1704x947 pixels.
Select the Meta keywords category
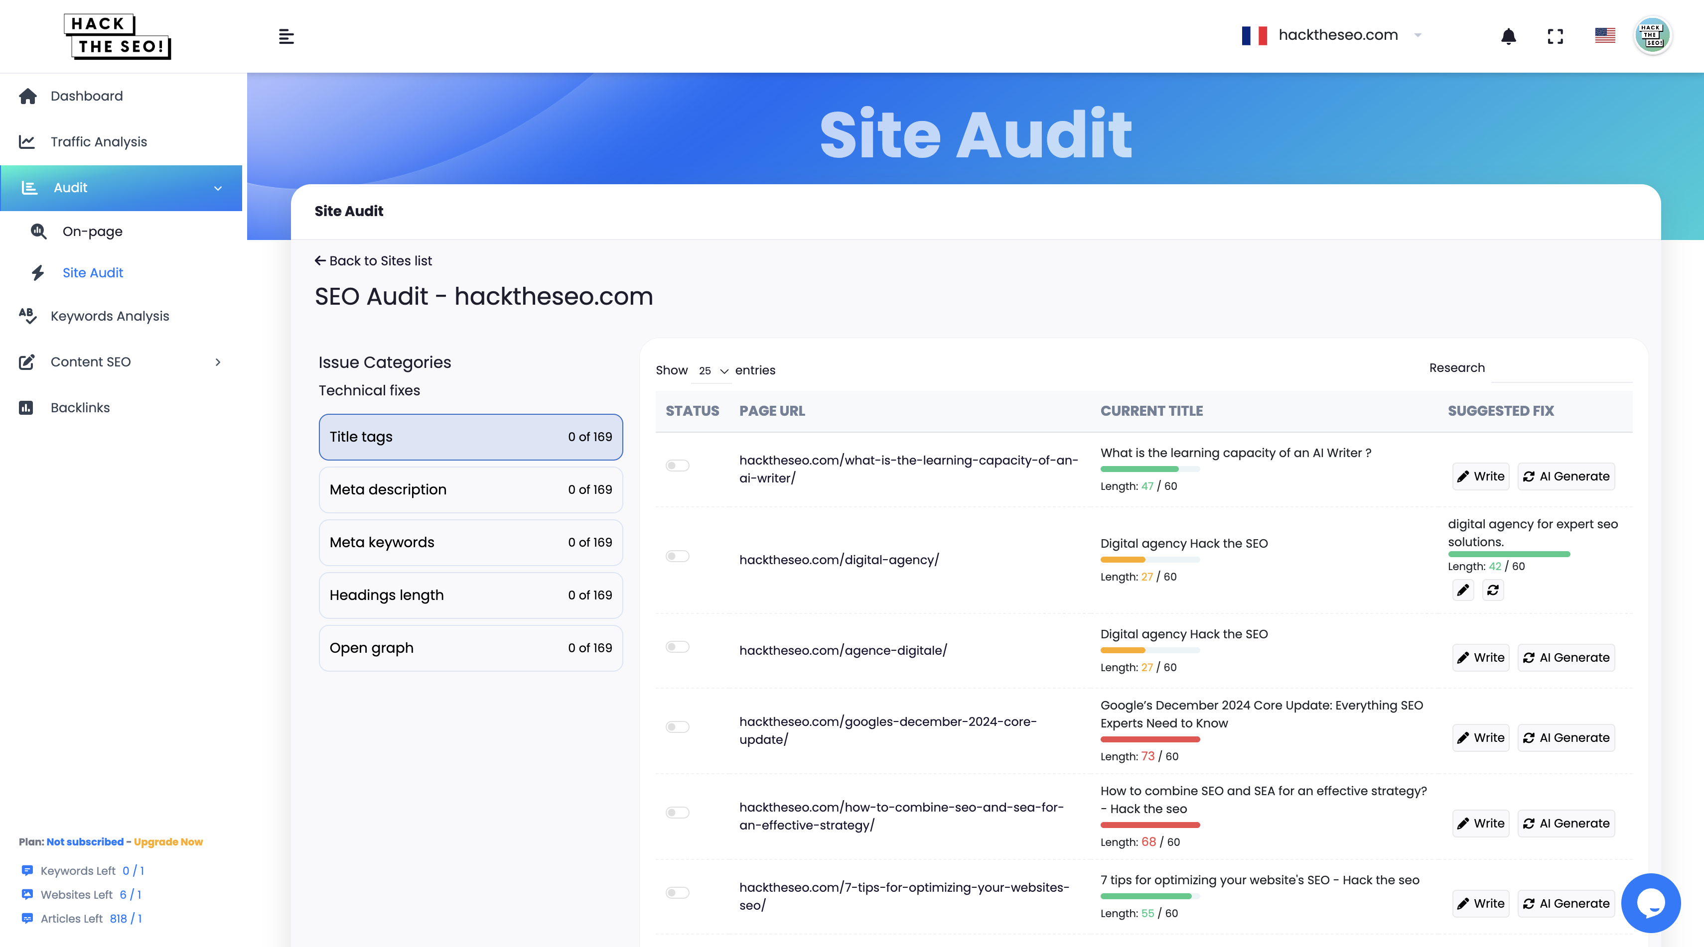point(471,543)
